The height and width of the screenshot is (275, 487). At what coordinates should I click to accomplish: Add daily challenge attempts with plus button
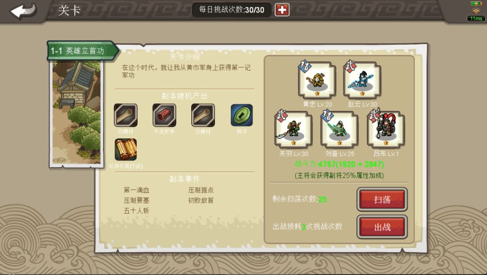[x=282, y=10]
